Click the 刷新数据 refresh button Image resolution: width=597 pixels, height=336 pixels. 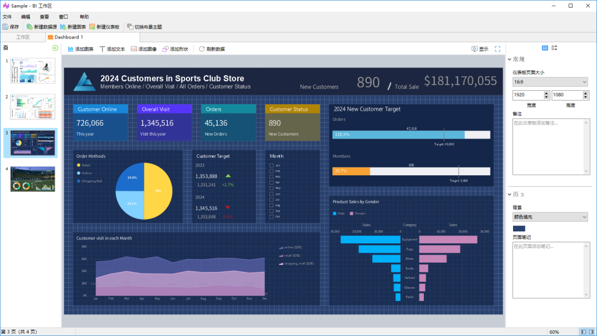click(212, 49)
